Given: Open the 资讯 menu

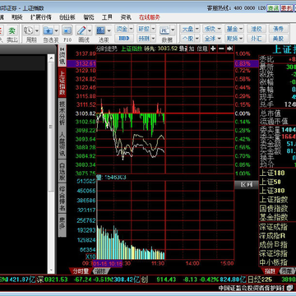Looking at the screenshot, I should [x=126, y=17].
